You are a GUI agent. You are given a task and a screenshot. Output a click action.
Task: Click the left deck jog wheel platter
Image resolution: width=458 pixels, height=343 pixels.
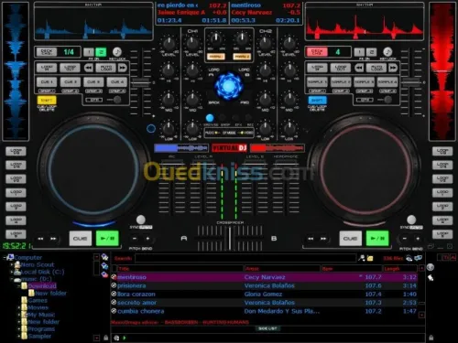tap(93, 169)
